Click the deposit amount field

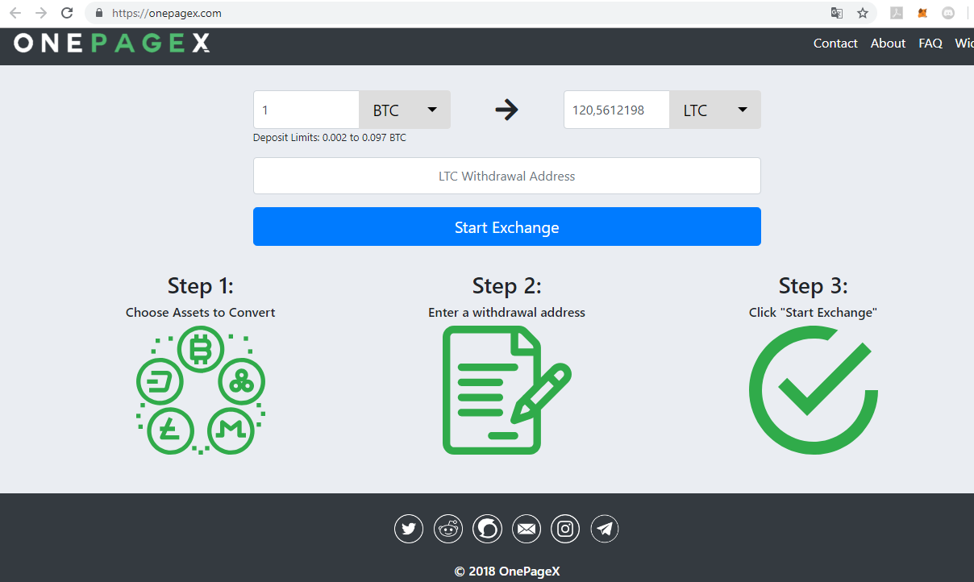(306, 110)
